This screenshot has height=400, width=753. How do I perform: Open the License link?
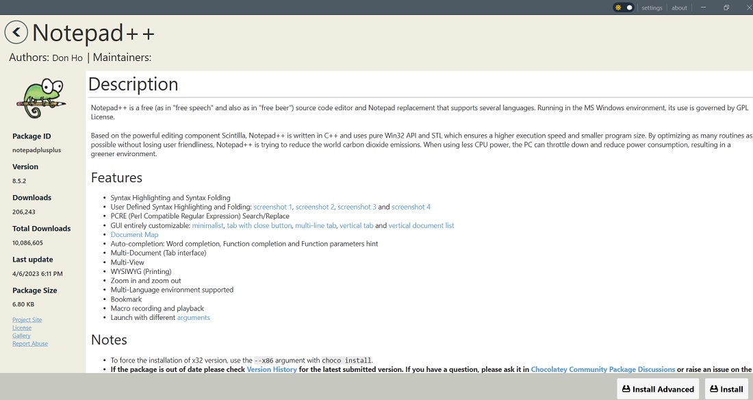pos(21,327)
